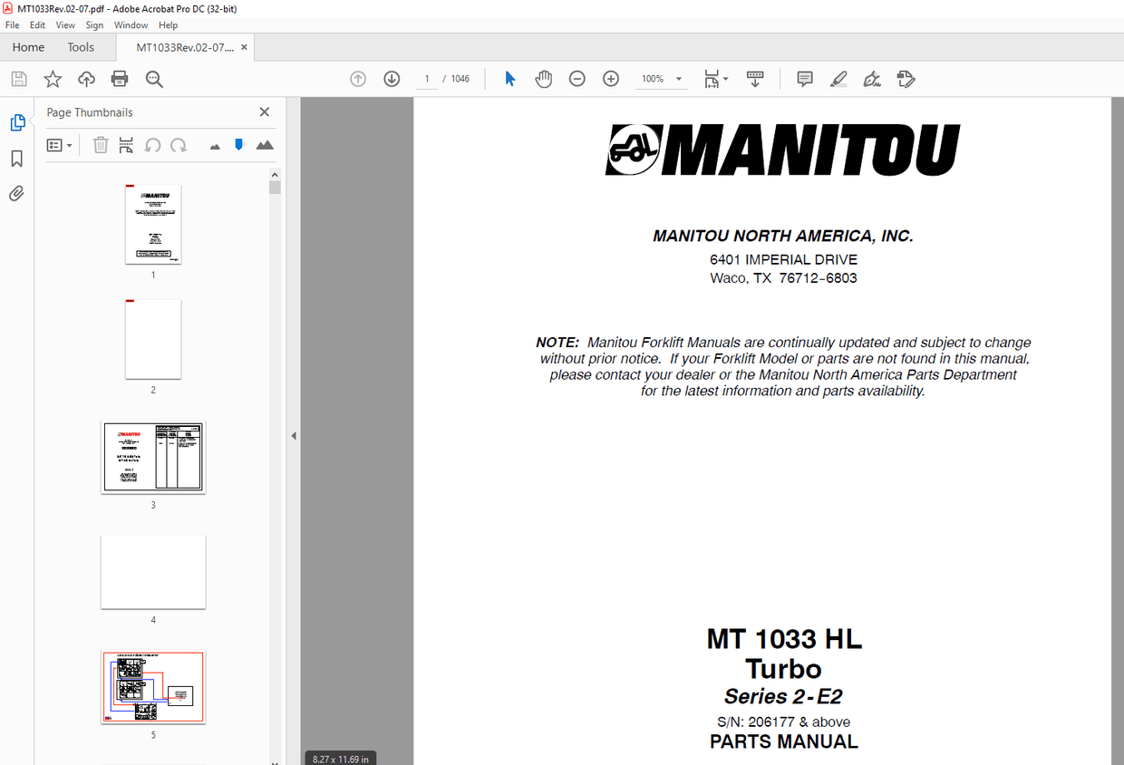Open the Attachments panel
The width and height of the screenshot is (1124, 765).
click(x=15, y=193)
